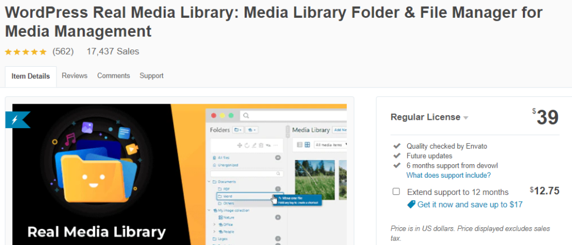Click 'Future updates' text

pos(430,156)
